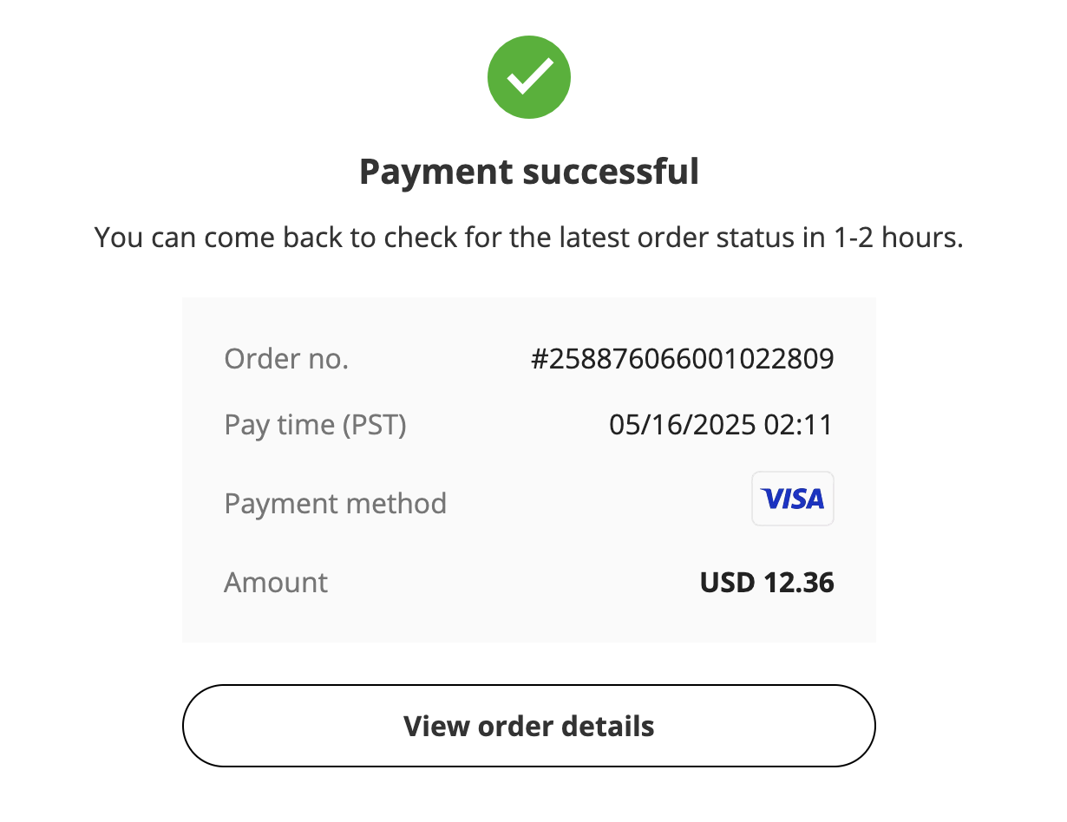1067x822 pixels.
Task: Click the pay date 05/16/2025
Action: pyautogui.click(x=682, y=425)
